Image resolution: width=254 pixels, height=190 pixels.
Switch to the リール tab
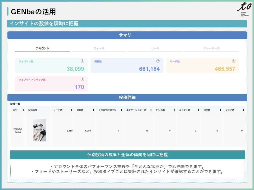(x=155, y=49)
